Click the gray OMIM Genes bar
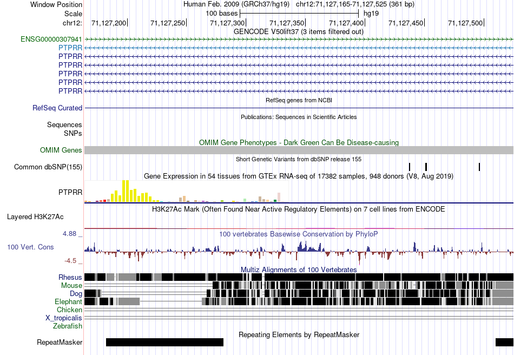The height and width of the screenshot is (355, 514). click(299, 150)
